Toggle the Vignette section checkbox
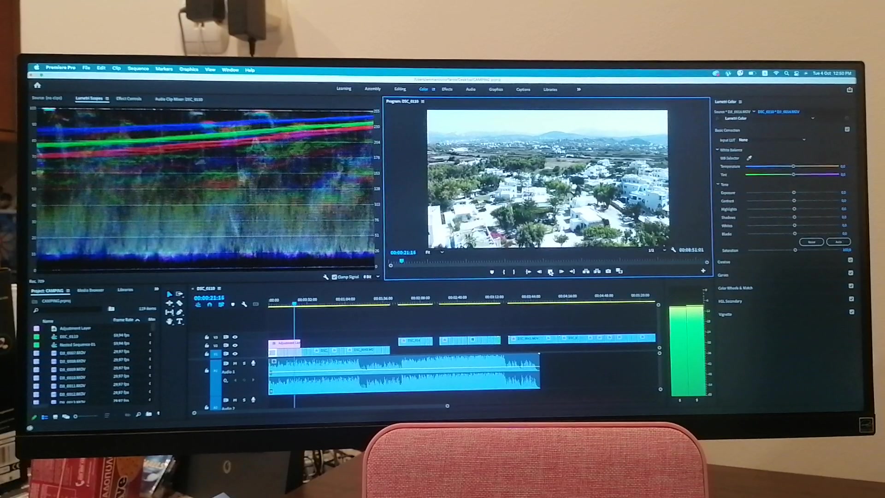 point(851,312)
